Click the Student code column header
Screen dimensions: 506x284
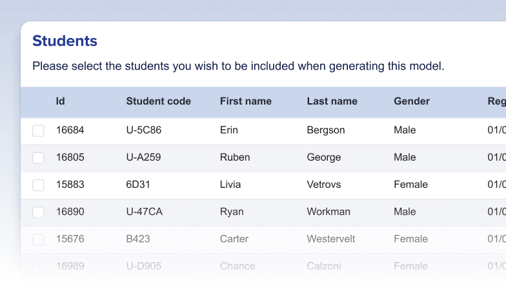coord(158,101)
